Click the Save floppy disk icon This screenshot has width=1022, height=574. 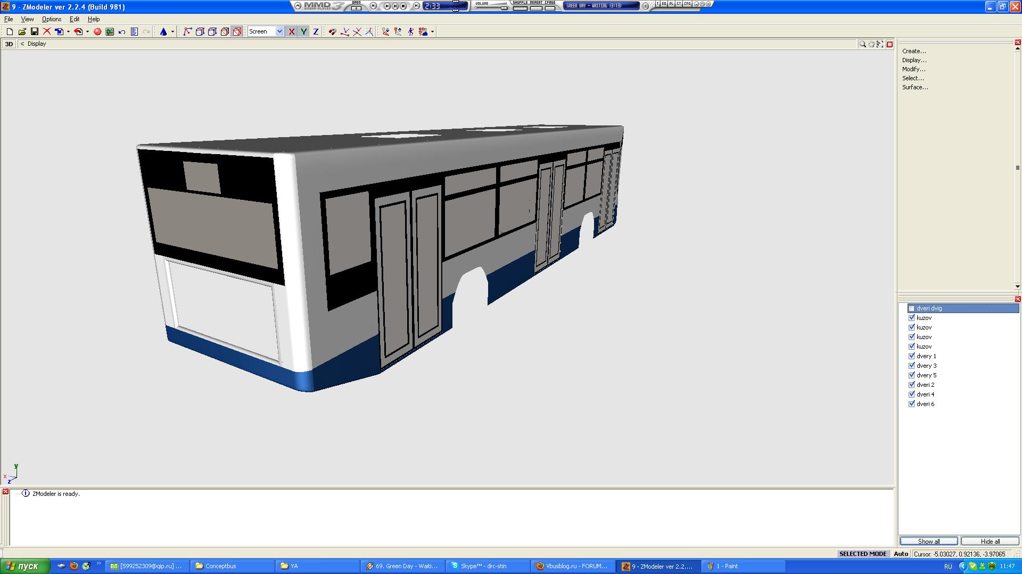[x=35, y=32]
